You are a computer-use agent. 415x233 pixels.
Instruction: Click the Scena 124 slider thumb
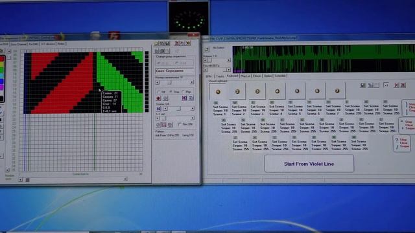click(x=179, y=109)
